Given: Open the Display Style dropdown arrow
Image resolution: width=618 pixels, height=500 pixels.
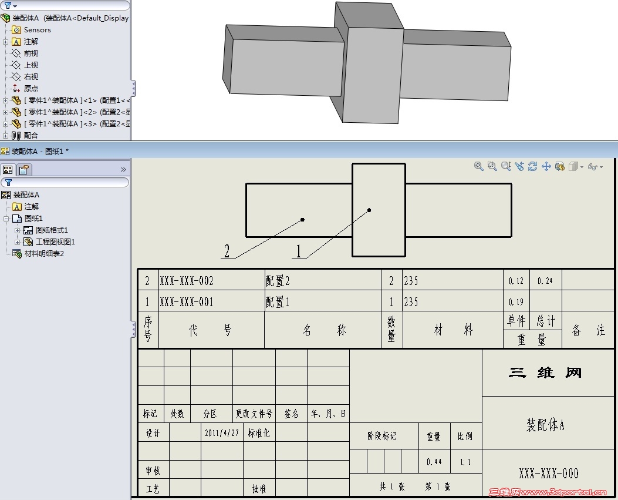Looking at the screenshot, I should [582, 167].
